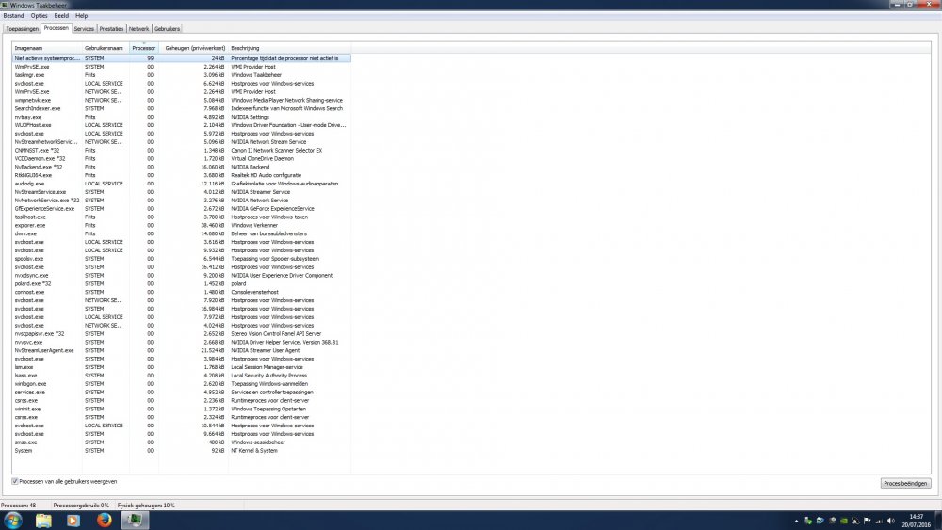Launch Windows Media Player from taskbar
Screen dimensions: 942x530
click(73, 521)
